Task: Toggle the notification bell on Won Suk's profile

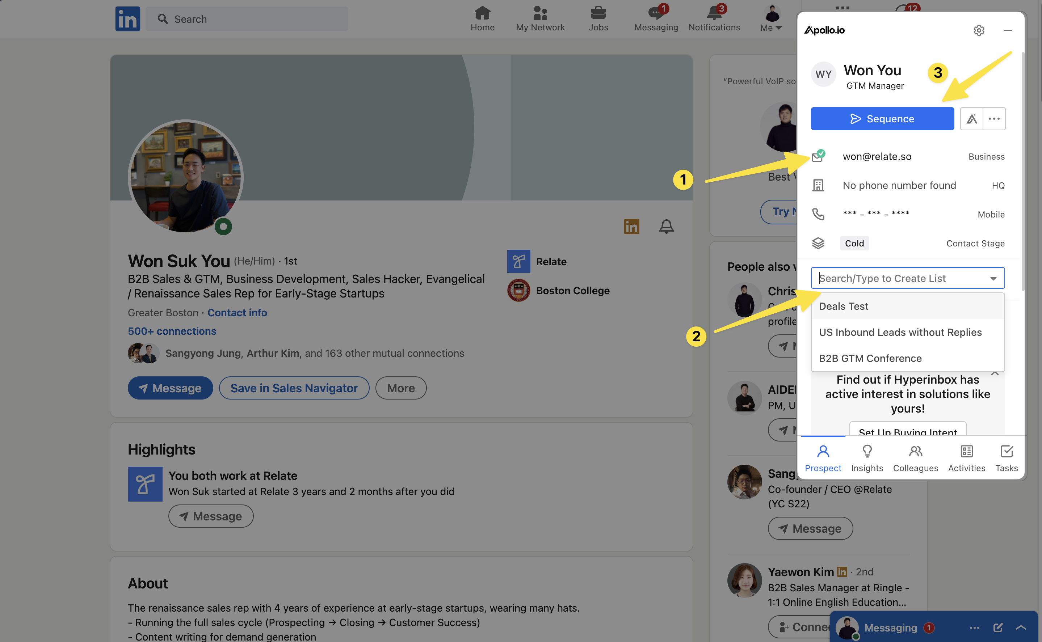Action: [666, 226]
